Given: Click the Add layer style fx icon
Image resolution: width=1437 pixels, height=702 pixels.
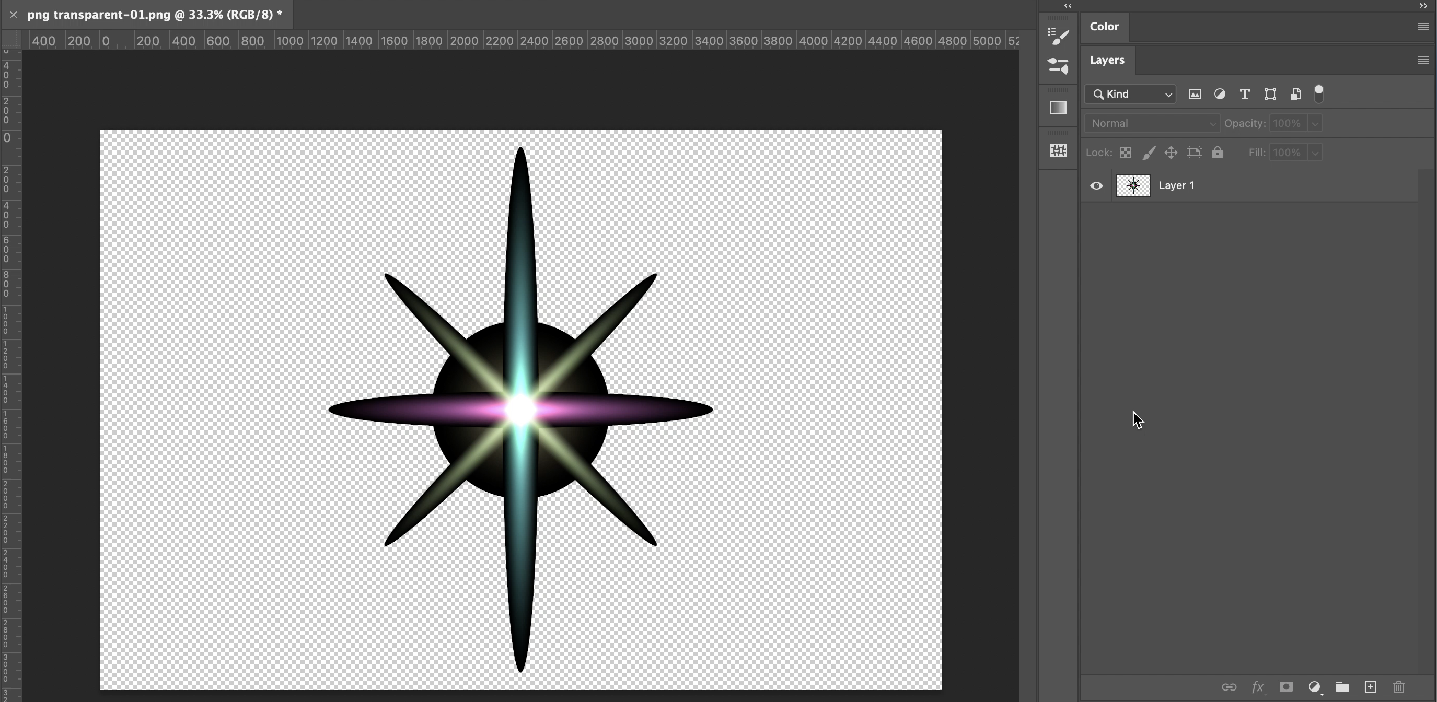Looking at the screenshot, I should pyautogui.click(x=1257, y=687).
